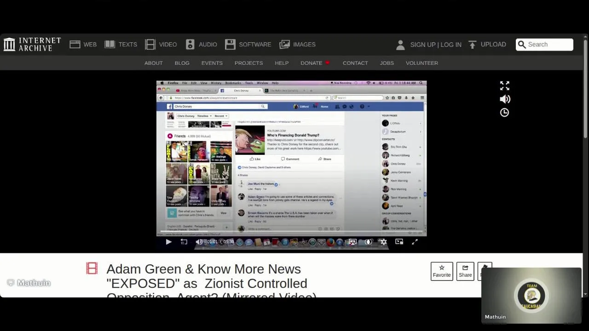Open the player settings gear

(383, 242)
